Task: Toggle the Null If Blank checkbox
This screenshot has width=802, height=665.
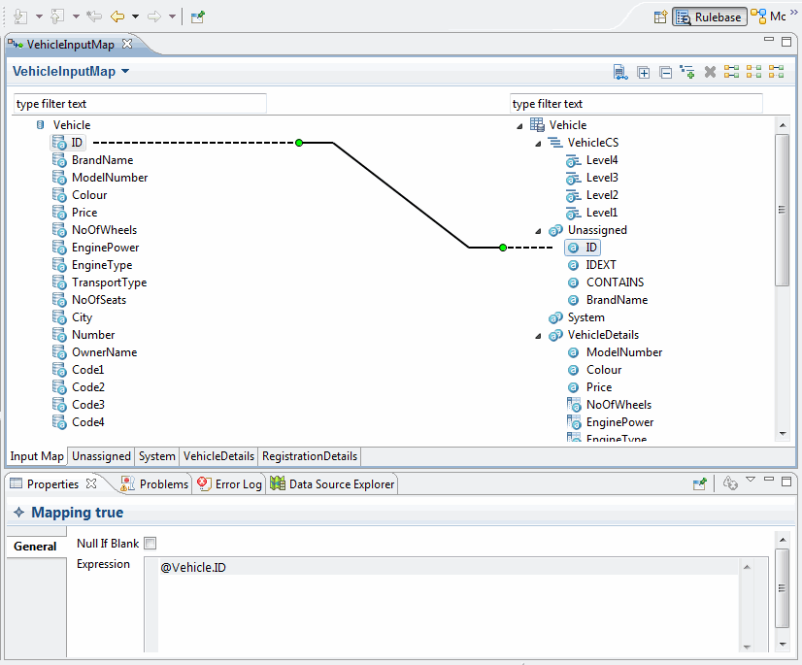Action: [150, 544]
